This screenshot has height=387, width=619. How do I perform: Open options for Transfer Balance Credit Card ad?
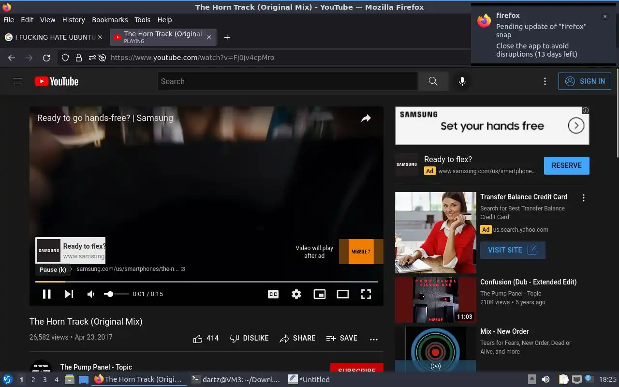(584, 198)
